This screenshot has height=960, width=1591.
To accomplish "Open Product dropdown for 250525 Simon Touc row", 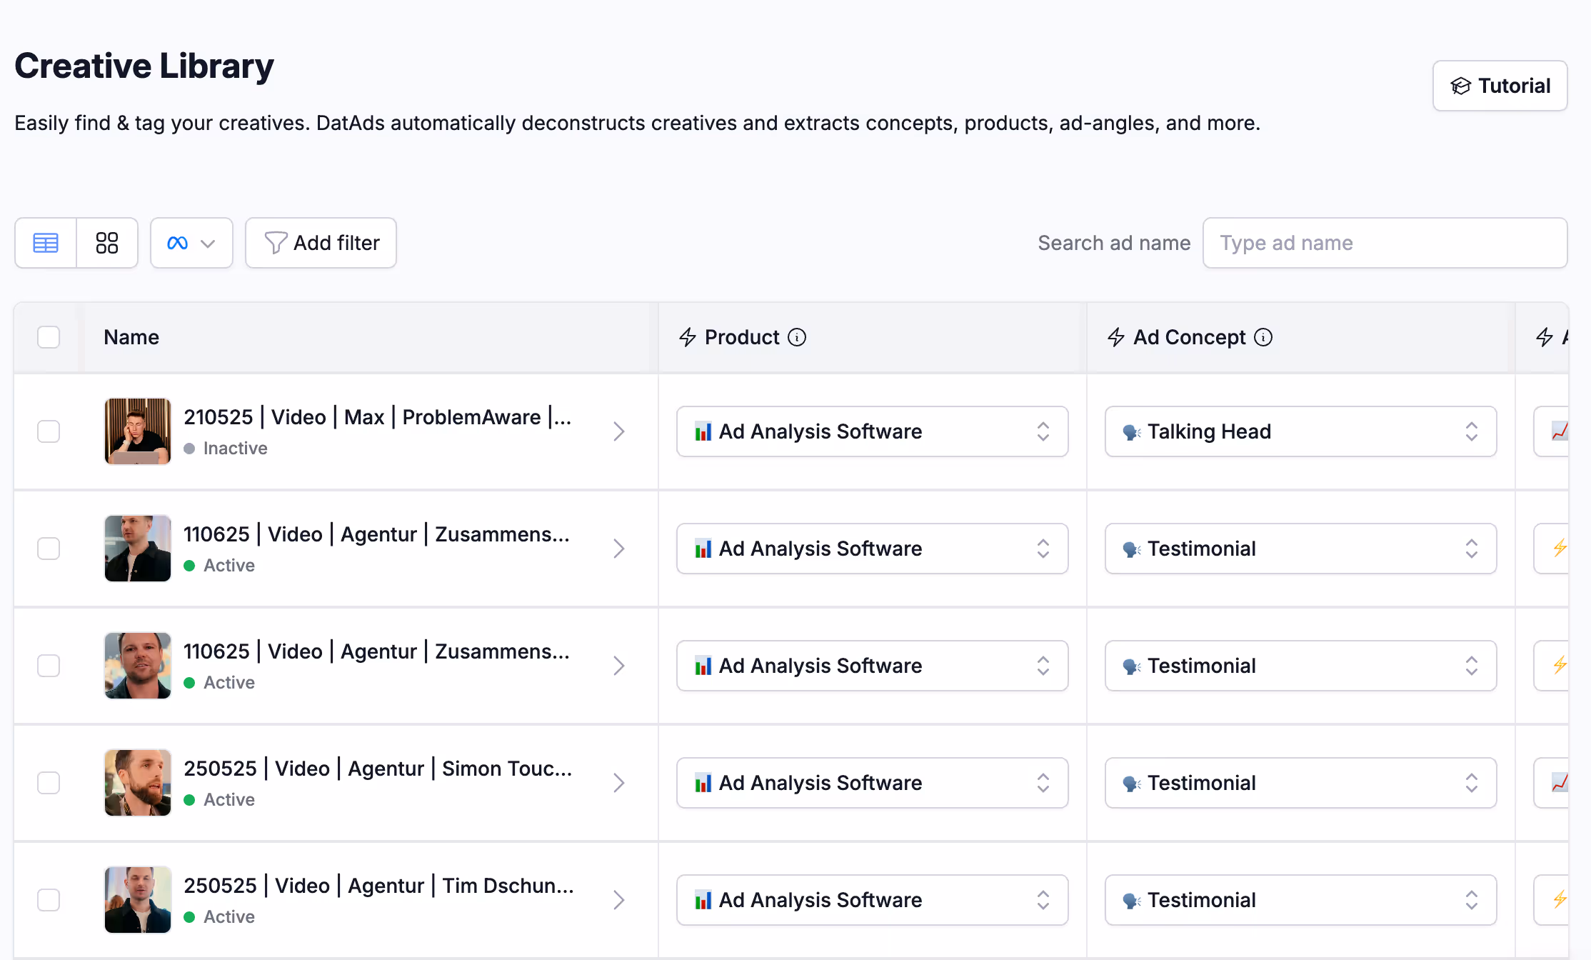I will pos(873,783).
